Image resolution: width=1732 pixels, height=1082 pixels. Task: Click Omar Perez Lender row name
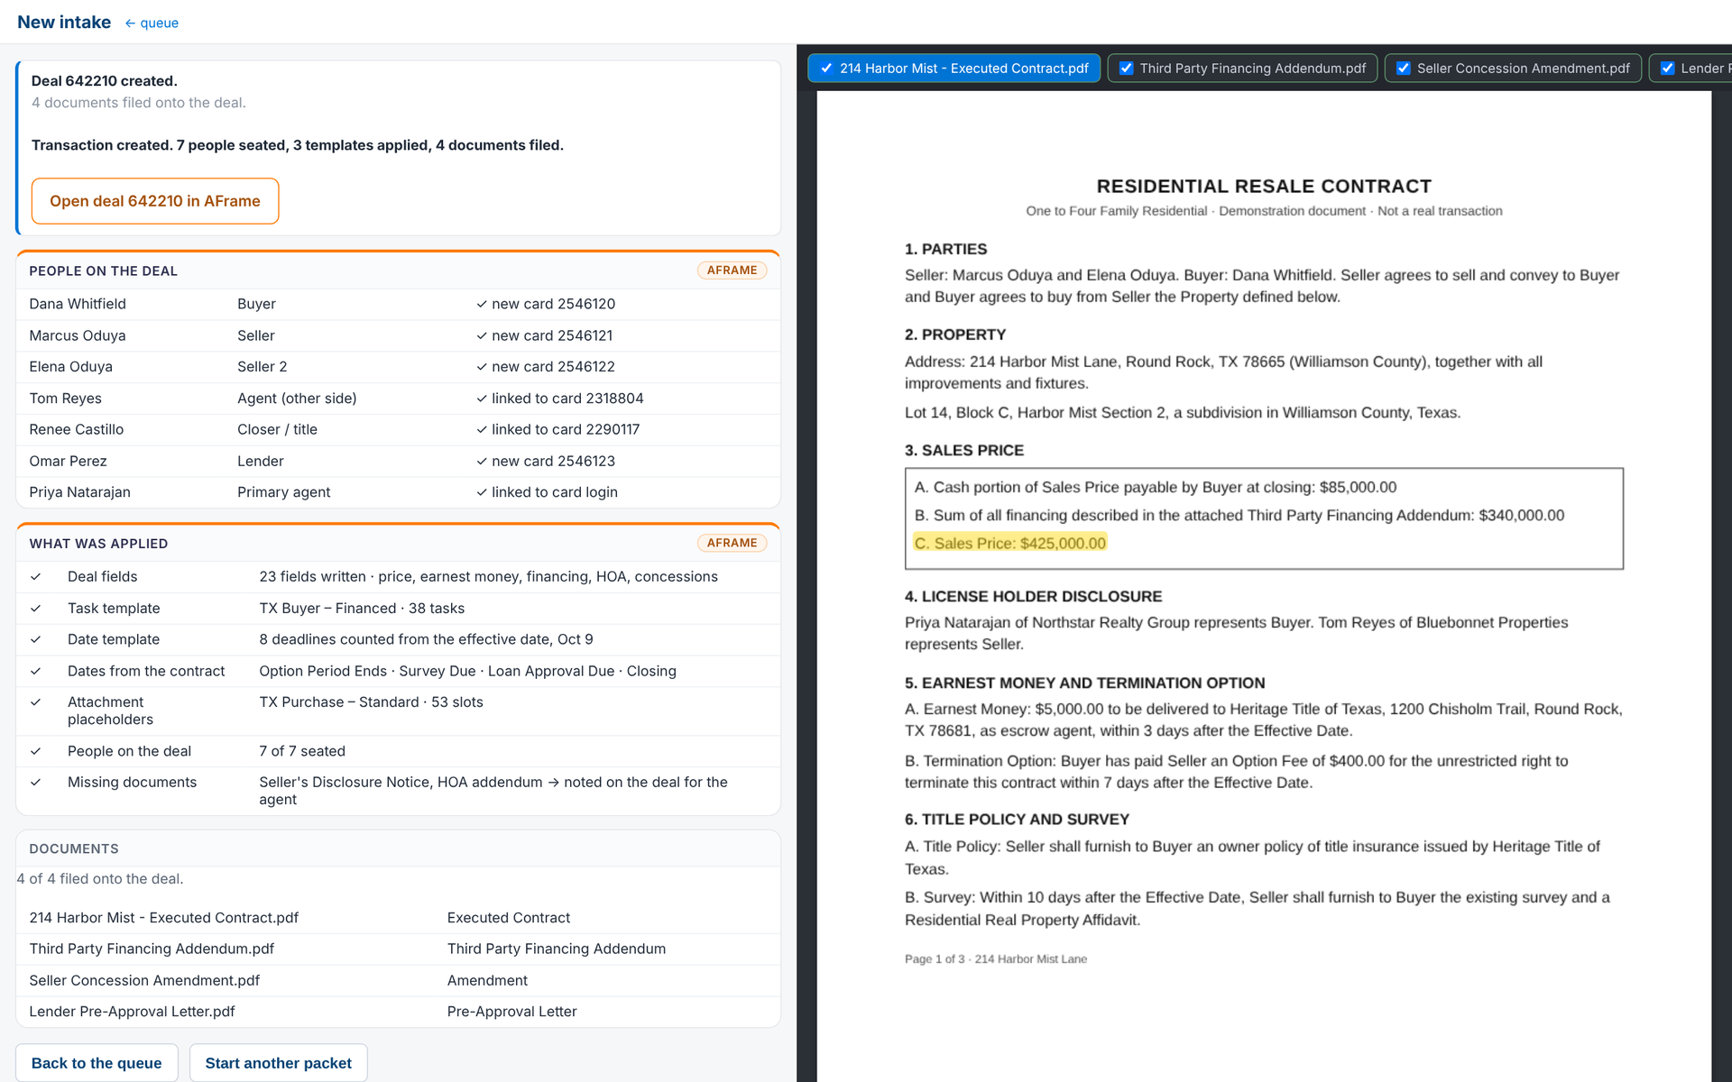[x=68, y=461]
